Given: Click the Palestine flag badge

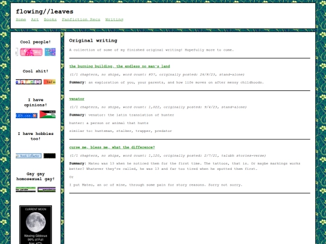Looking at the screenshot, I should [48, 114].
